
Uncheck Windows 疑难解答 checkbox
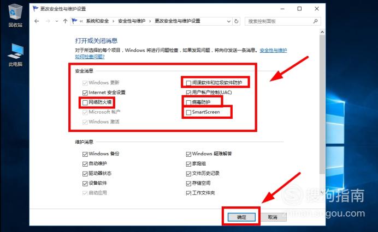pos(188,154)
